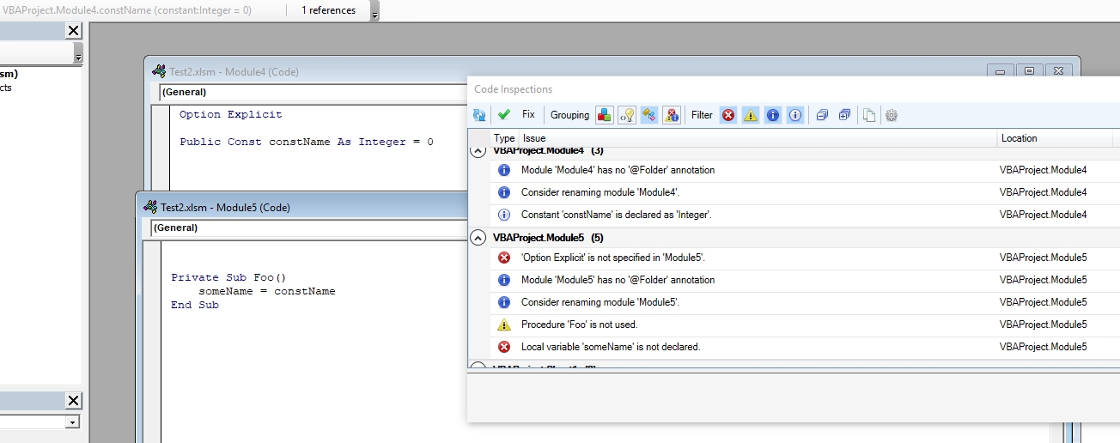
Task: Place cursor on "Option Explicit" line
Action: coord(230,114)
